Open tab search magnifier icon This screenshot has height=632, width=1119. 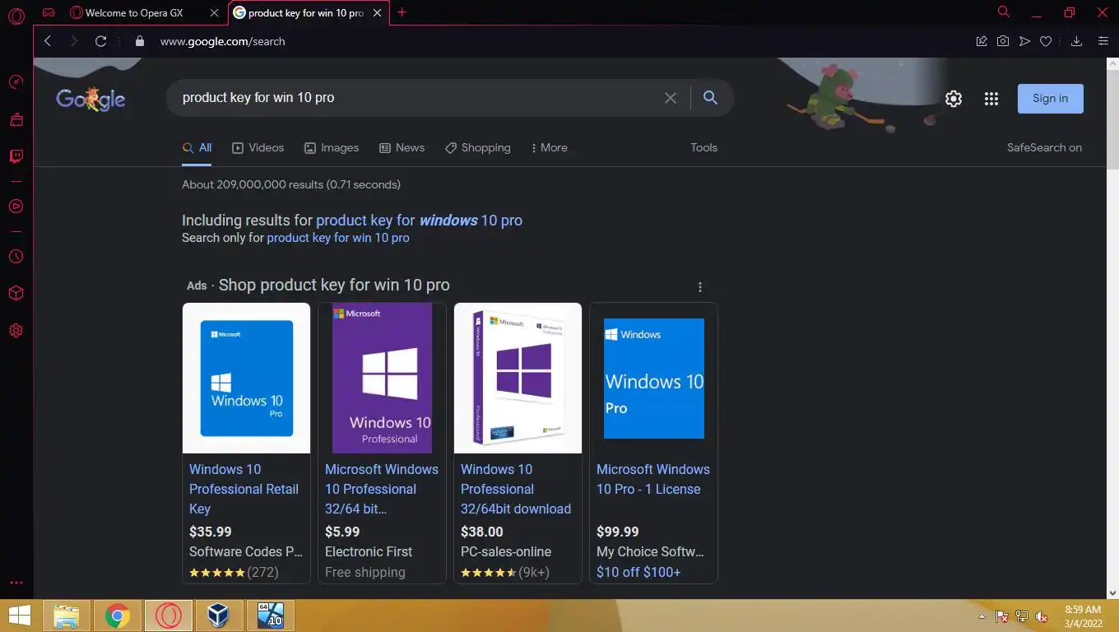[1003, 12]
